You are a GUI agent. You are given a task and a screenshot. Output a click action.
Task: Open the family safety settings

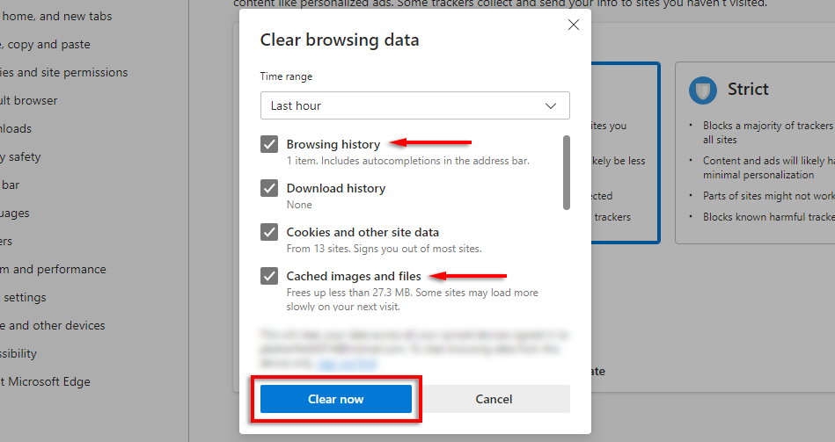(x=22, y=156)
